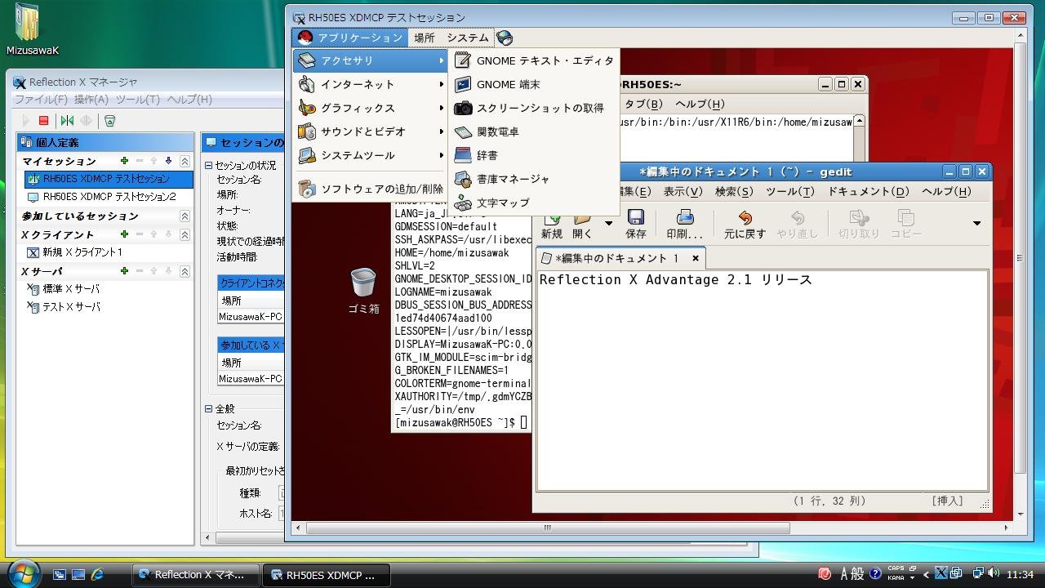Select the インターネット submenu
This screenshot has width=1045, height=588.
371,84
